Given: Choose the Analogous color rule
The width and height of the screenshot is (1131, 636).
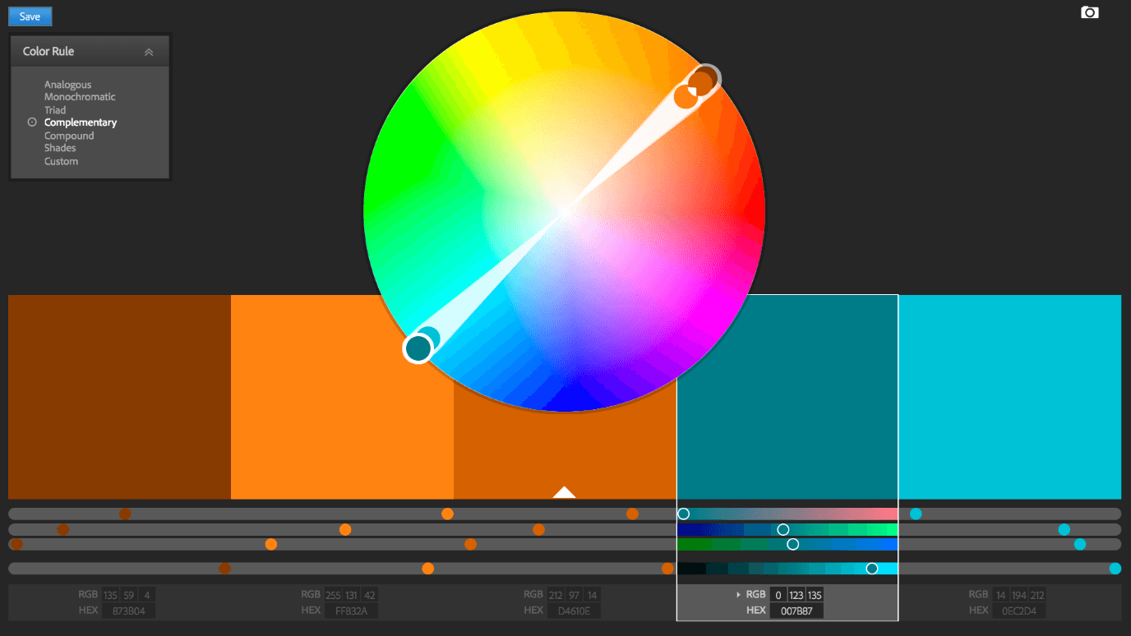Looking at the screenshot, I should 67,85.
